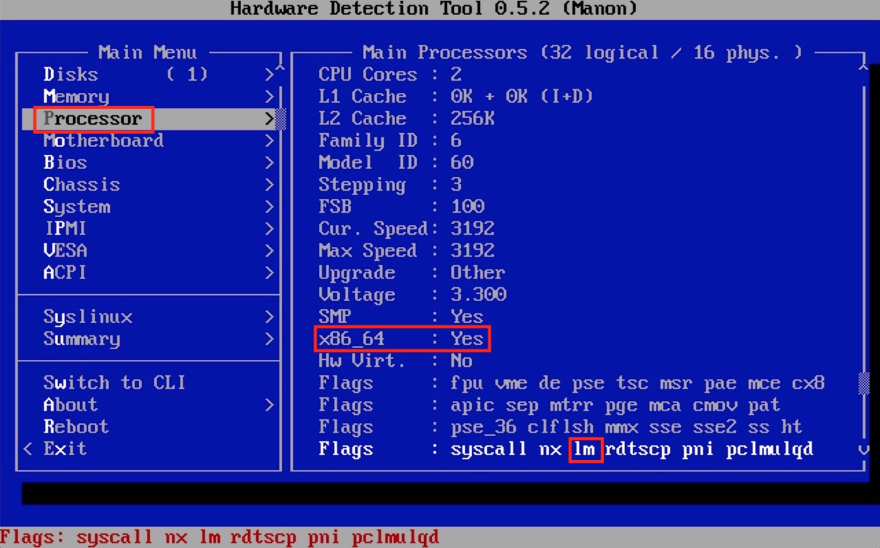Select the x86_64 Yes row

(x=401, y=339)
